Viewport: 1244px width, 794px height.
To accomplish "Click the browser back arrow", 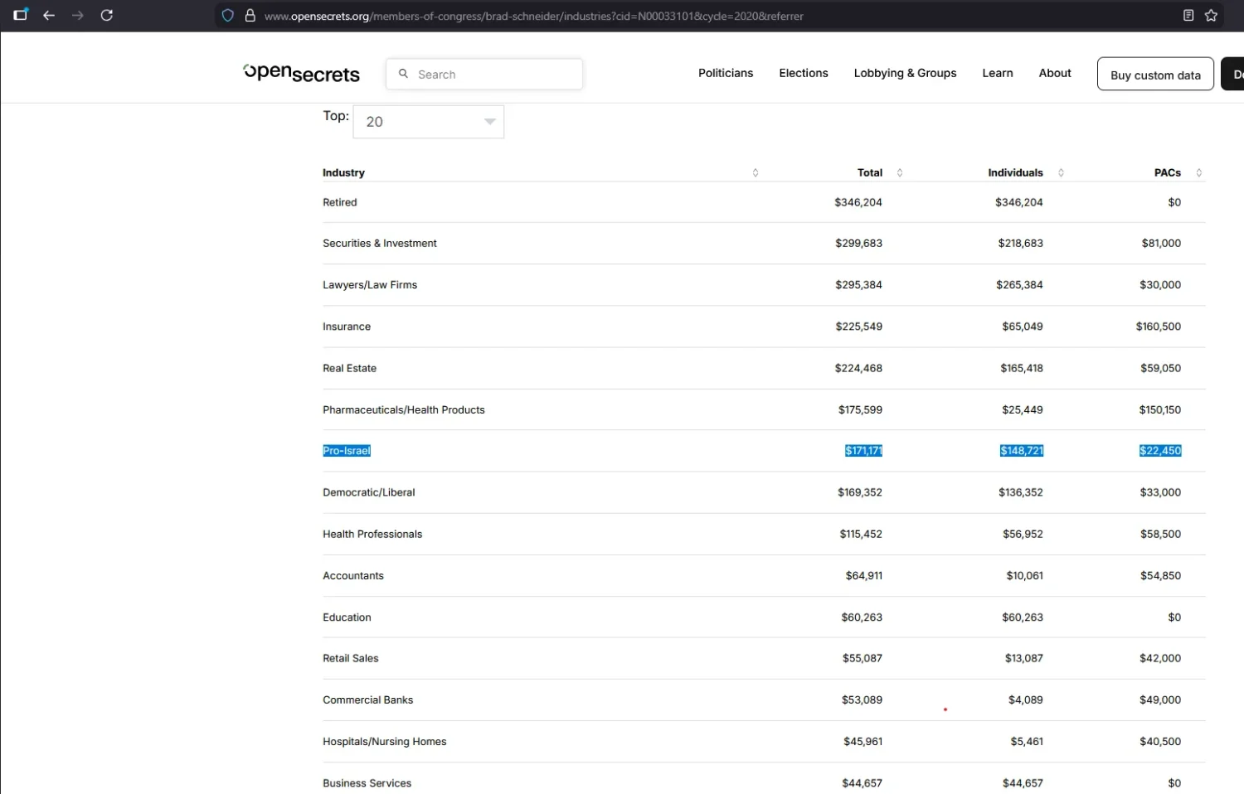I will point(49,15).
